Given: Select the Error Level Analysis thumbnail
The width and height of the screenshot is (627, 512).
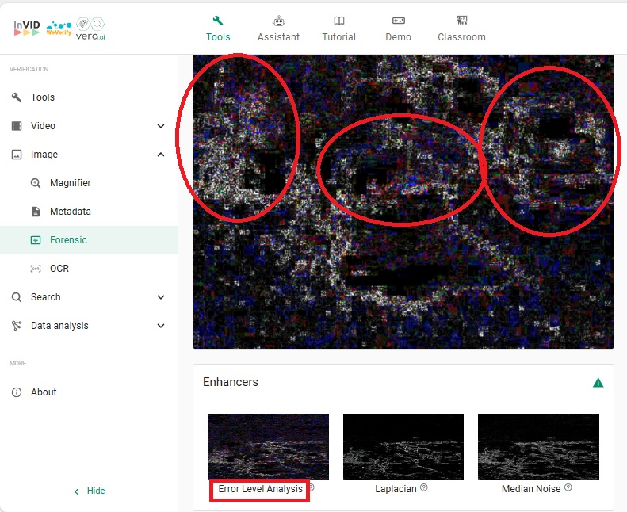Looking at the screenshot, I should [268, 446].
